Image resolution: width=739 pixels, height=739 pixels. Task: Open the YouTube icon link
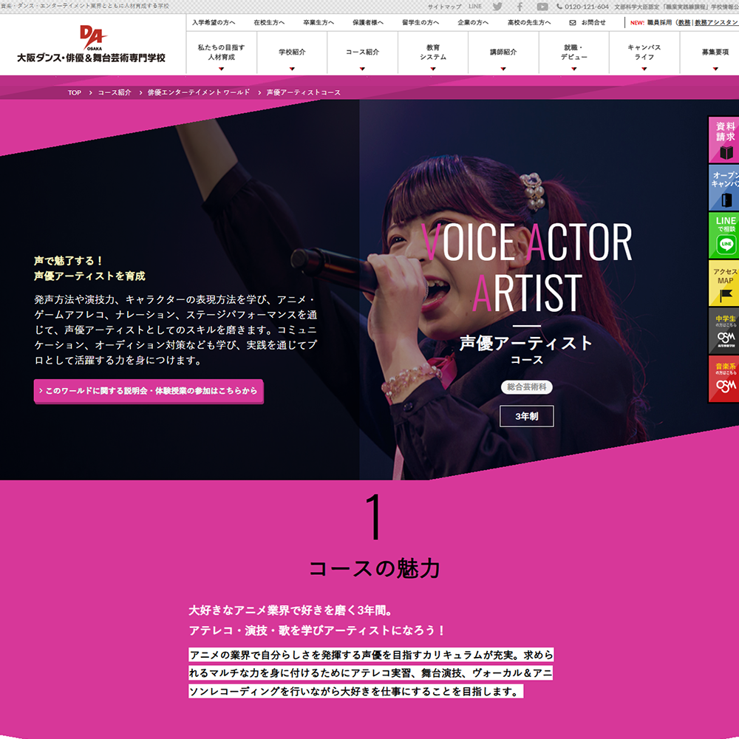(x=542, y=7)
